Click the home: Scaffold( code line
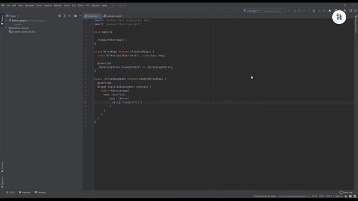 click(x=114, y=94)
